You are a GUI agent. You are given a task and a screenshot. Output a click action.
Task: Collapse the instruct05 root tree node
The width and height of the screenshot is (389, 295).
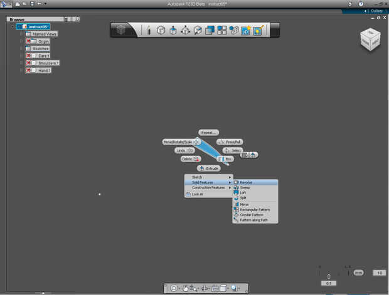(x=13, y=26)
